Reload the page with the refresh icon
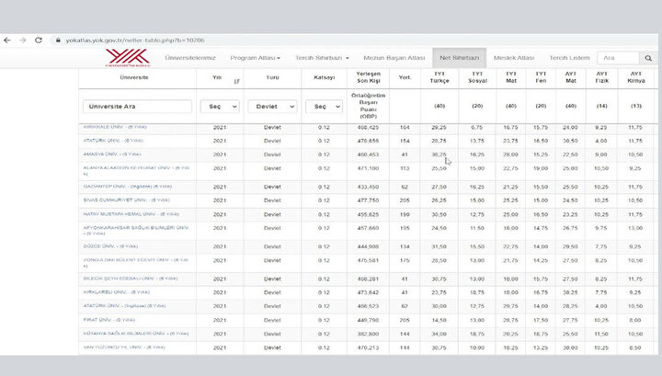 [39, 40]
